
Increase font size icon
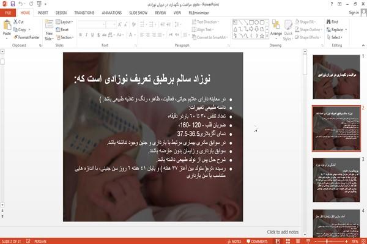point(120,24)
